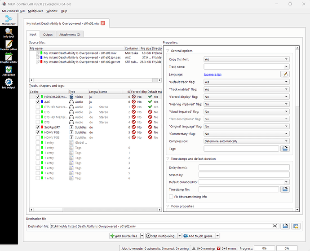The image size is (310, 251).
Task: Click the video type icon of HEVC track
Action: click(71, 97)
